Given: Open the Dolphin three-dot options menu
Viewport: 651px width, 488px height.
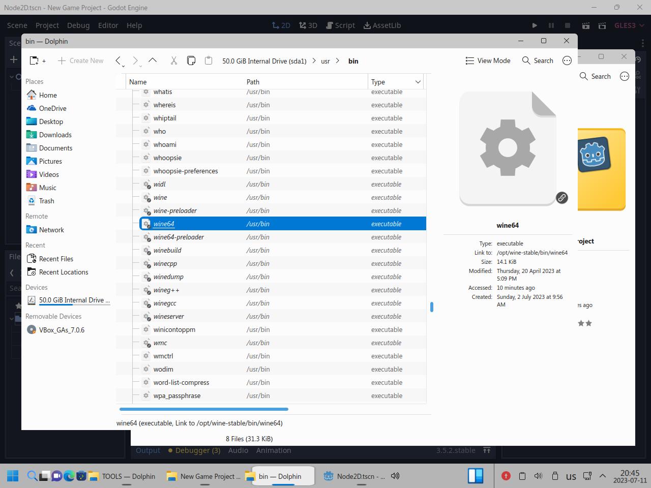Looking at the screenshot, I should pos(567,60).
